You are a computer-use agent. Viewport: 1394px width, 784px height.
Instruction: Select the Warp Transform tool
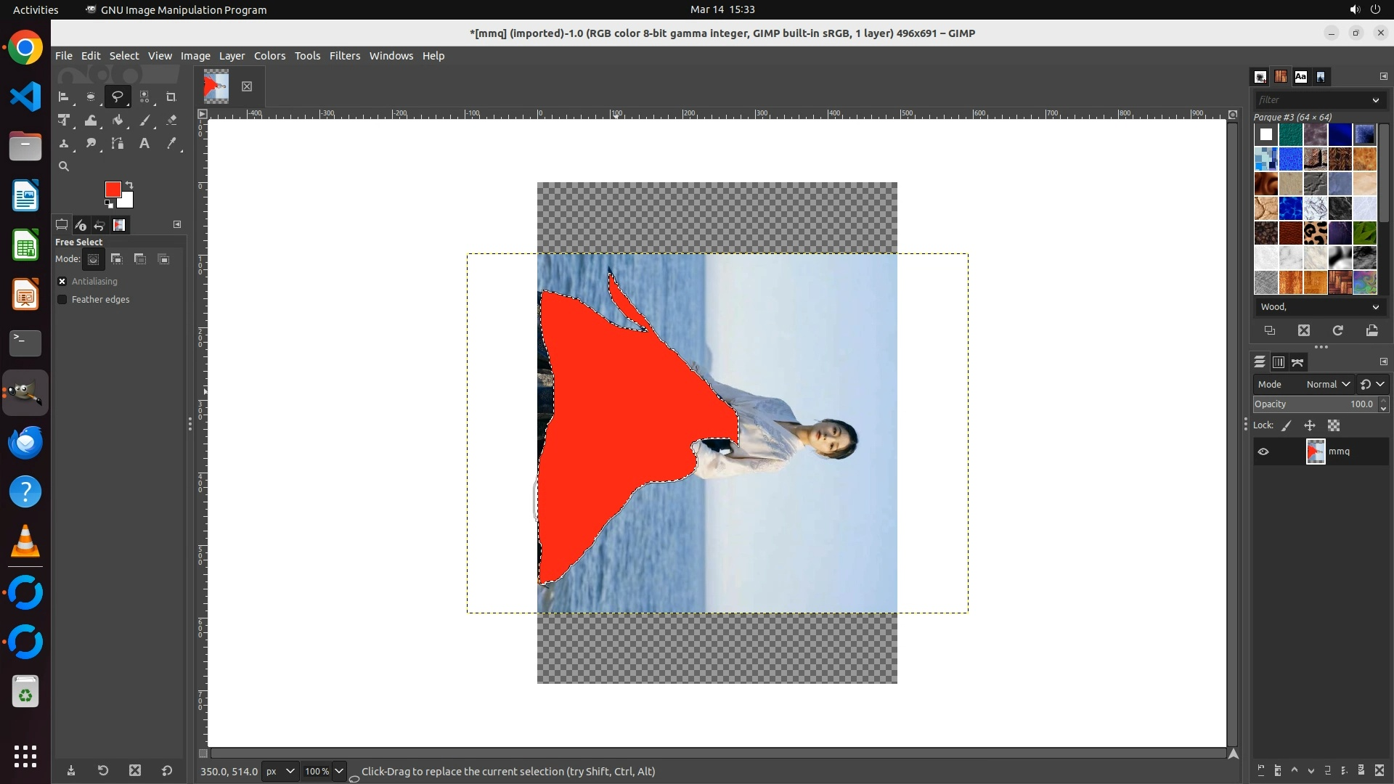coord(91,121)
